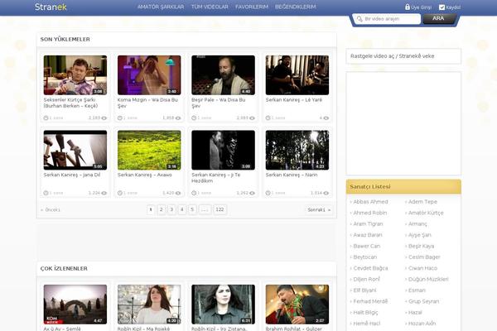Click the title 'Serkan Kanireş – Lê Yarê'
The image size is (497, 331).
click(294, 100)
